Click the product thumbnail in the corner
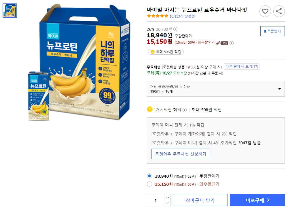This screenshot has width=288, height=209. [x=10, y=11]
